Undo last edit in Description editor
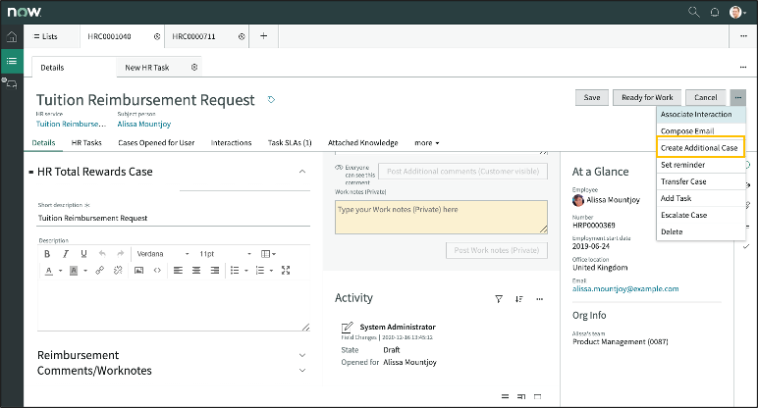758x408 pixels. pos(102,254)
